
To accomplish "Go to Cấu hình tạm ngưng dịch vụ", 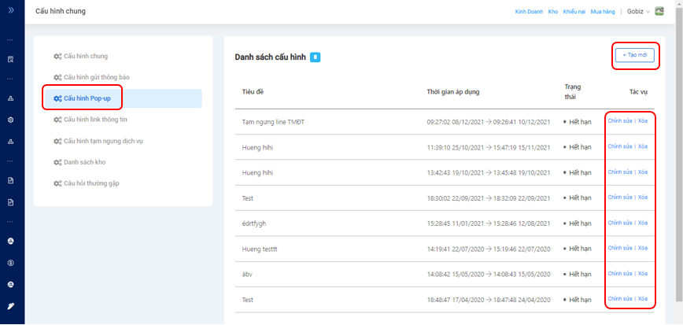I will 103,141.
